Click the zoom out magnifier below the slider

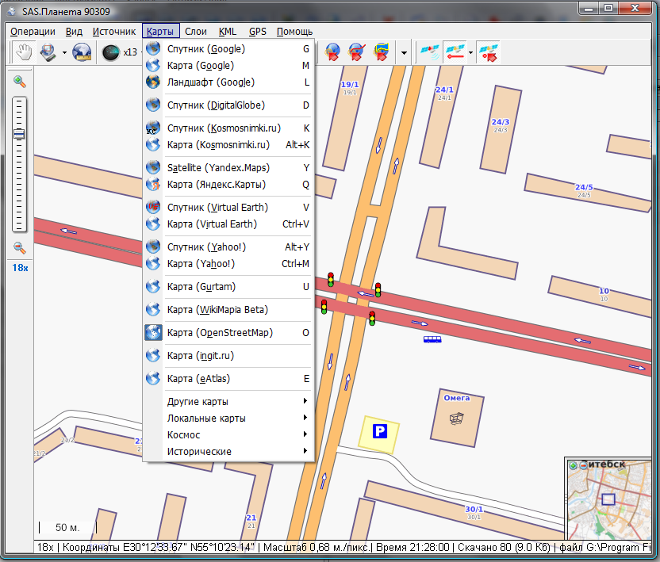[19, 248]
